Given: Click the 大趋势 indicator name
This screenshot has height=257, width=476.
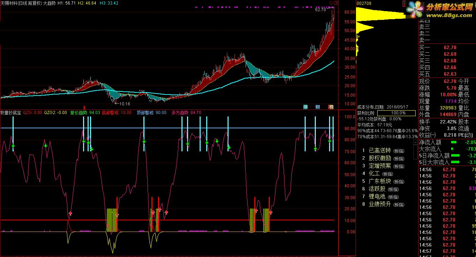Looking at the screenshot, I should [x=49, y=3].
